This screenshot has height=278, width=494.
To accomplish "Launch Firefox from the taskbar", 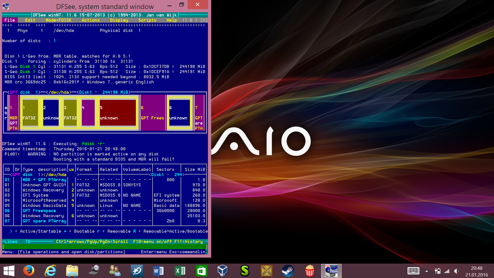I will (x=29, y=271).
